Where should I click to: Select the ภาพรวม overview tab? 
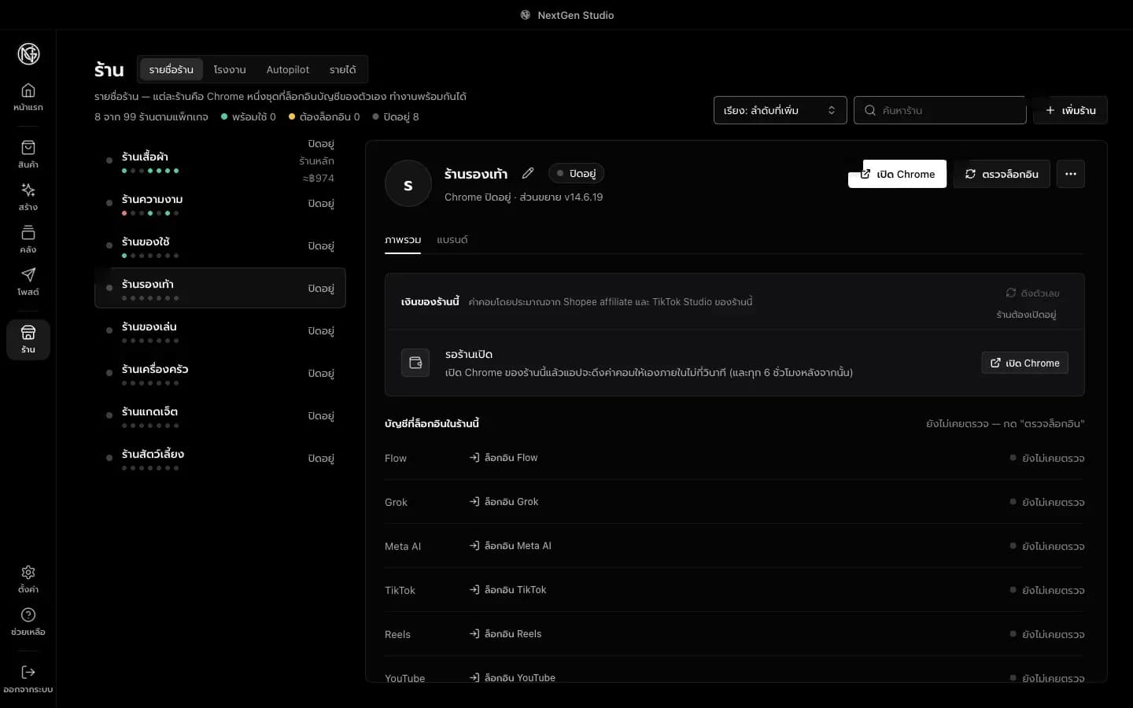pyautogui.click(x=403, y=240)
